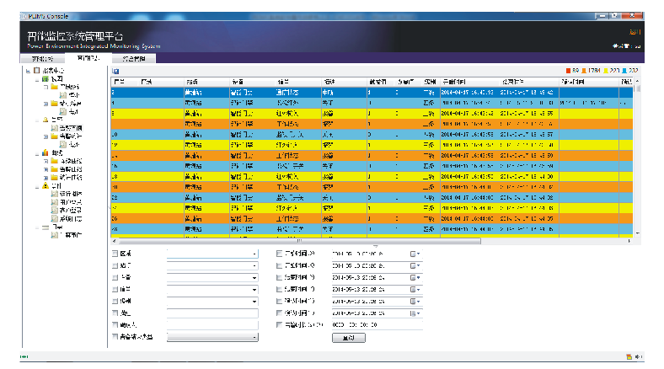Tick the 区域 filter checkbox
Screen dimensions: 664x369
(x=115, y=254)
